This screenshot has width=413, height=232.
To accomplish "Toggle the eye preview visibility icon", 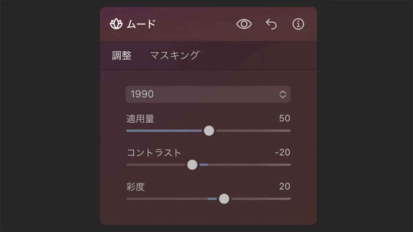I will click(244, 24).
